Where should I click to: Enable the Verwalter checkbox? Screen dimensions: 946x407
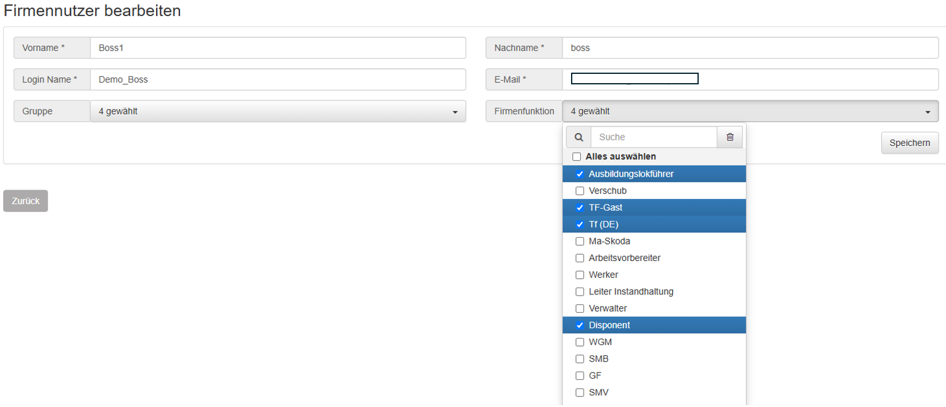pos(580,308)
